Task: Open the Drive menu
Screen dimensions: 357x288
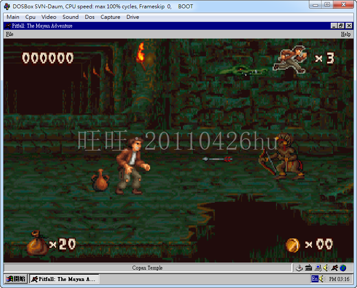Action: tap(133, 17)
